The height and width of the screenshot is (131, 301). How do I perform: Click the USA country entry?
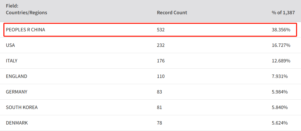10,46
